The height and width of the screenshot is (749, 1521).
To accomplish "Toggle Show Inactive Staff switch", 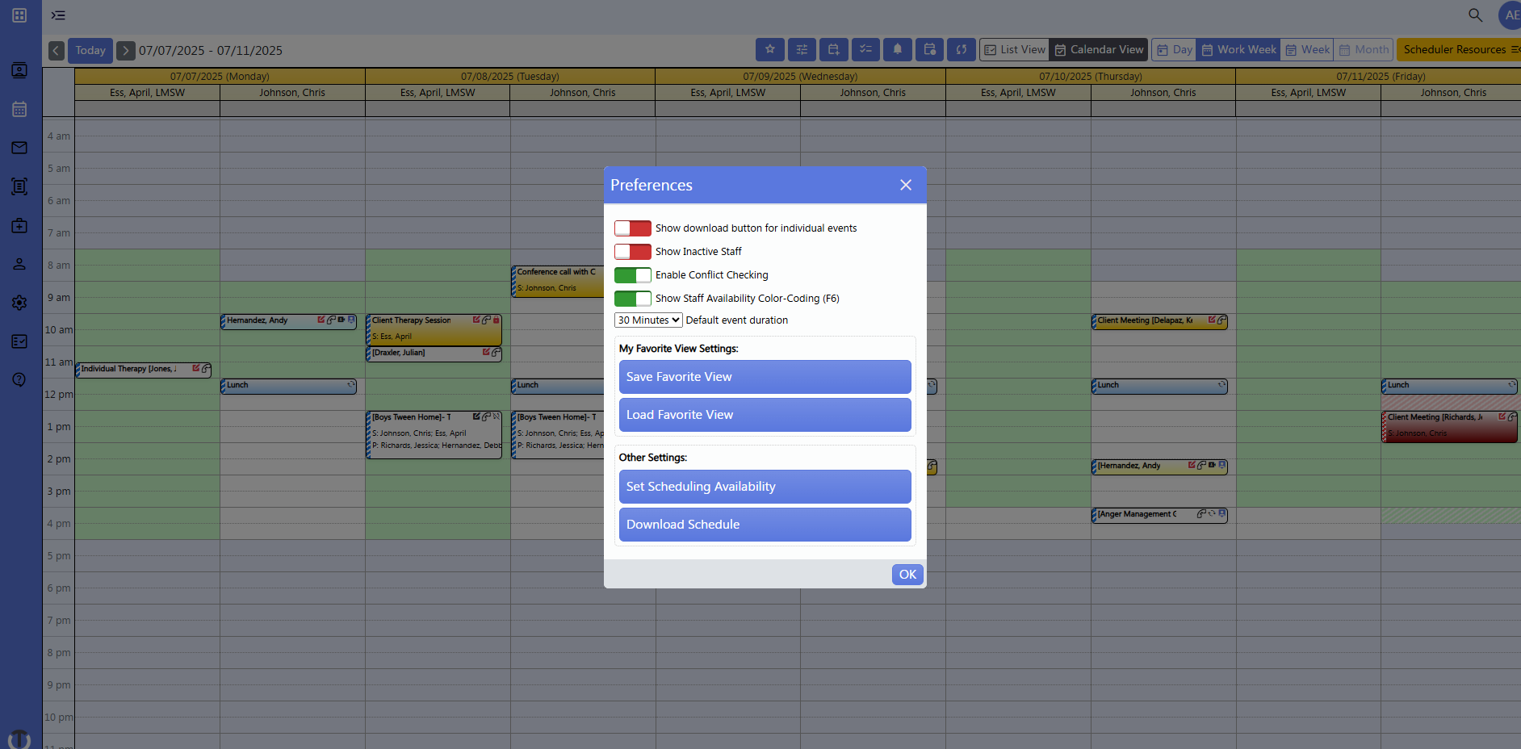I will click(x=633, y=252).
